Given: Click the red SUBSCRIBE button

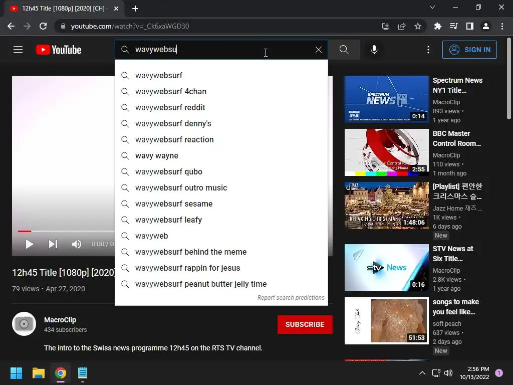Looking at the screenshot, I should point(305,324).
